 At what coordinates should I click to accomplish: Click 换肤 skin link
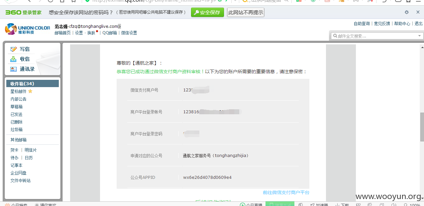[x=91, y=33]
